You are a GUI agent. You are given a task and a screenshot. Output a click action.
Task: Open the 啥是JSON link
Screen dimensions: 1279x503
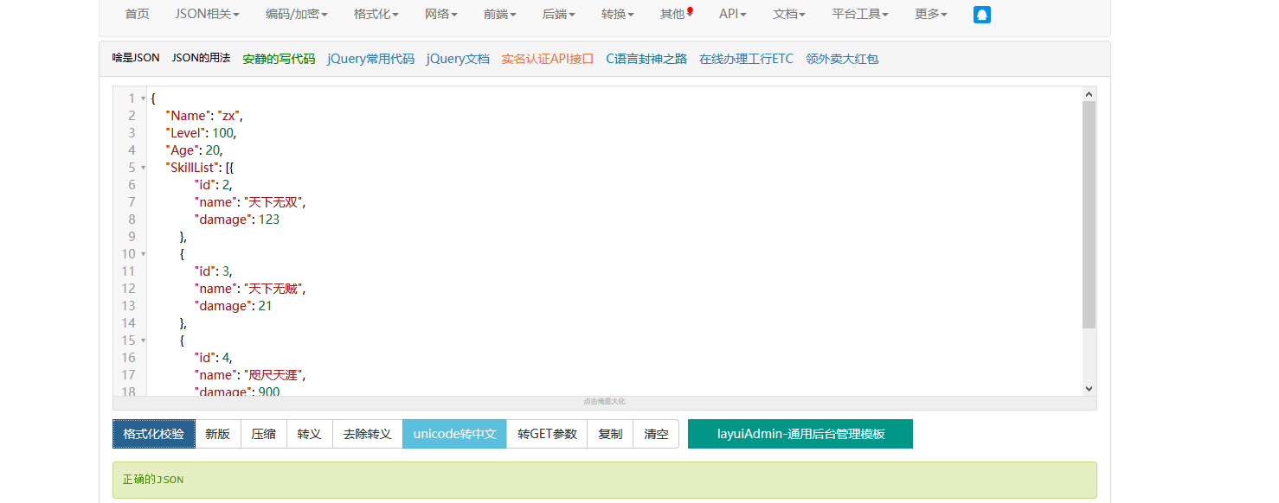coord(136,58)
